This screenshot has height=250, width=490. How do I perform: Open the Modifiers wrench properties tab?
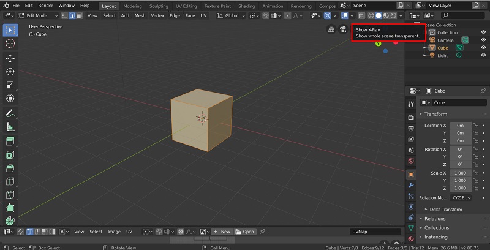pos(411,185)
